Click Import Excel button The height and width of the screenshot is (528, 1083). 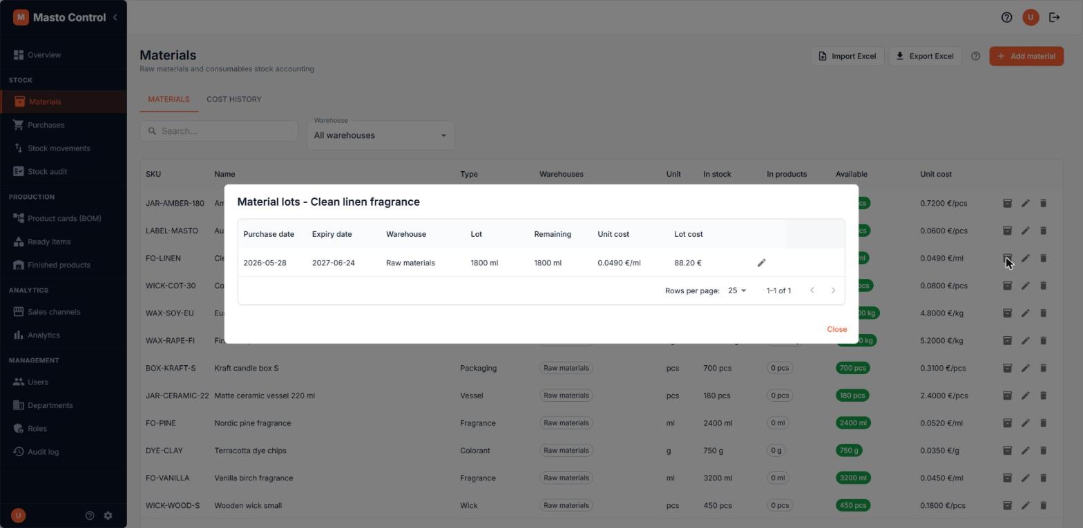tap(847, 56)
